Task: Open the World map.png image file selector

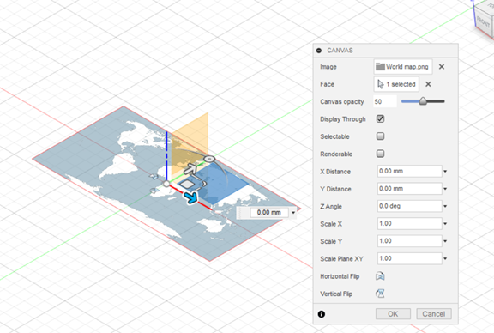Action: [402, 67]
